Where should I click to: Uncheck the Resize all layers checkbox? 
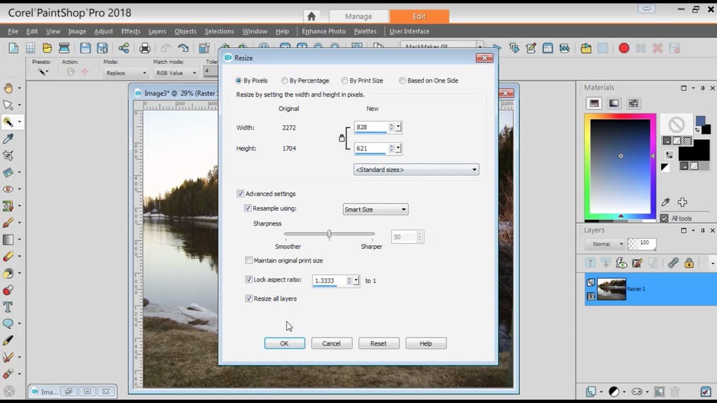[x=249, y=299]
